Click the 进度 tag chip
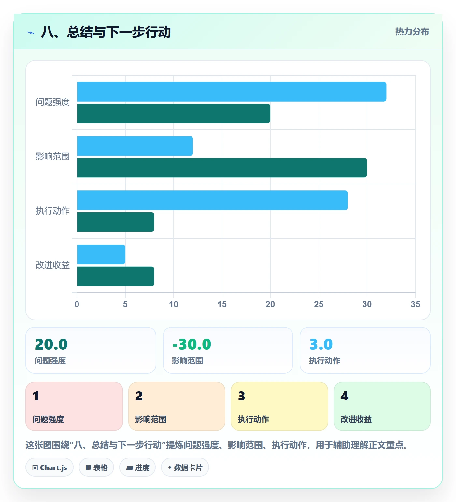Viewport: 456px width, 502px height. click(137, 467)
